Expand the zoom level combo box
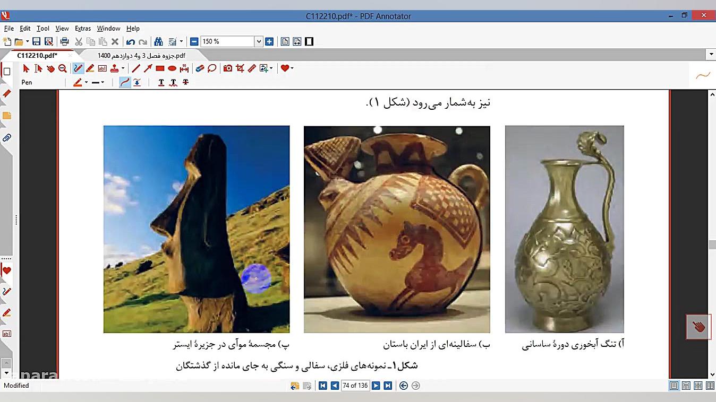The height and width of the screenshot is (402, 716). [x=259, y=41]
